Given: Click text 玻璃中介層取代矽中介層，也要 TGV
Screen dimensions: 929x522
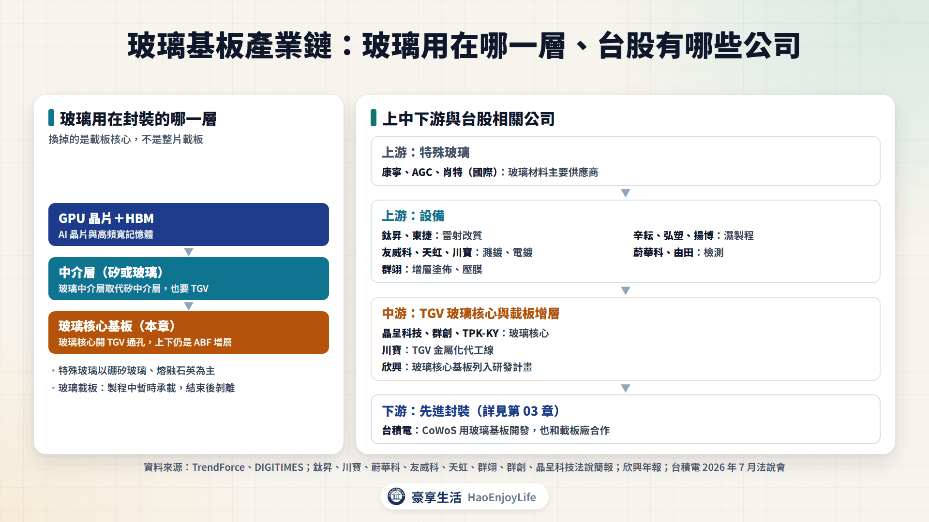Looking at the screenshot, I should (134, 289).
